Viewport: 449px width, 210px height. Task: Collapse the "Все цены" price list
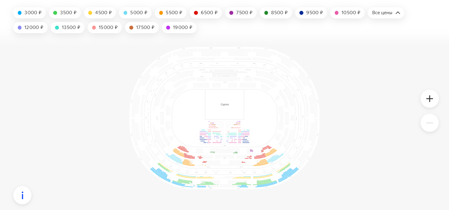[386, 13]
